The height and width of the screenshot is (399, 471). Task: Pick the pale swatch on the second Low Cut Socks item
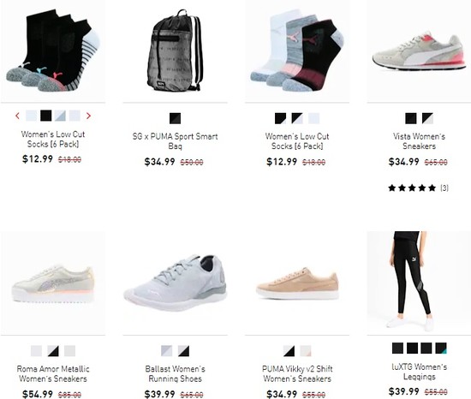point(313,118)
